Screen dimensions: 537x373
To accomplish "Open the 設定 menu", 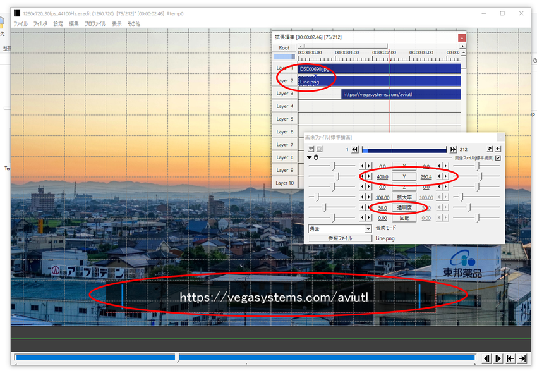I will [x=58, y=23].
